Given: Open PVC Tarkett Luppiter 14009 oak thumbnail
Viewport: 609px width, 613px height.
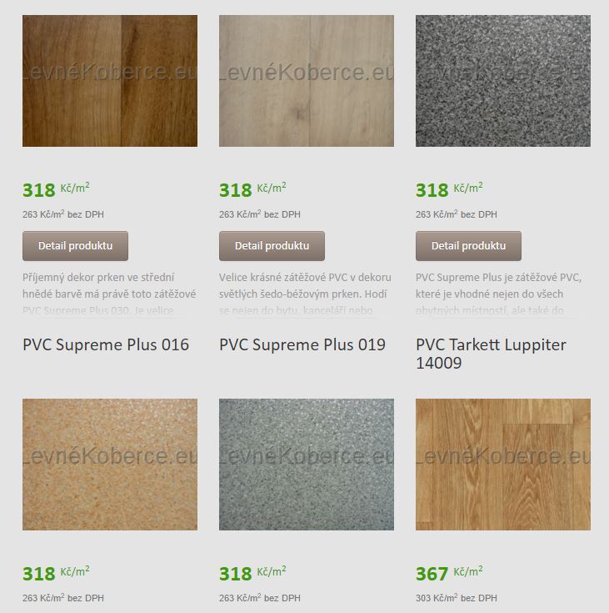Looking at the screenshot, I should click(x=502, y=465).
